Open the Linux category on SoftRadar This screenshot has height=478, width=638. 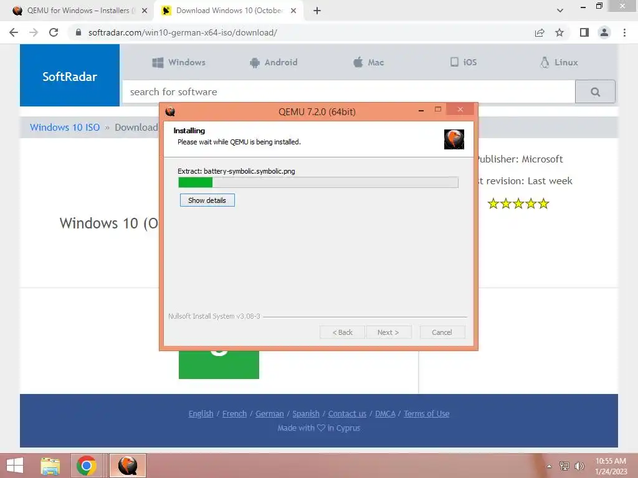coord(559,62)
